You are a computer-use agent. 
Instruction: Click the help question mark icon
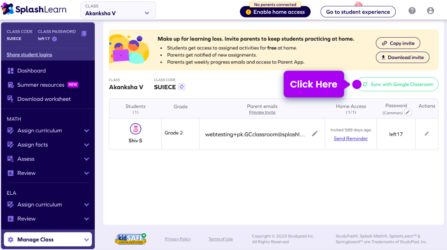(x=412, y=11)
